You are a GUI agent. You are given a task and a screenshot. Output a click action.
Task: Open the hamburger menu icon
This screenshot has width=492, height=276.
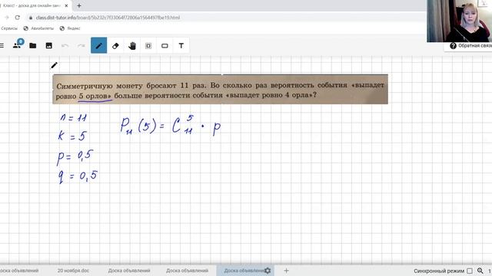point(2,46)
